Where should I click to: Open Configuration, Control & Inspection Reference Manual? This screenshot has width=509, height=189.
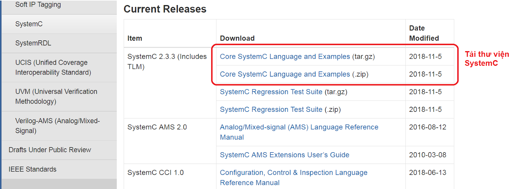click(x=293, y=173)
